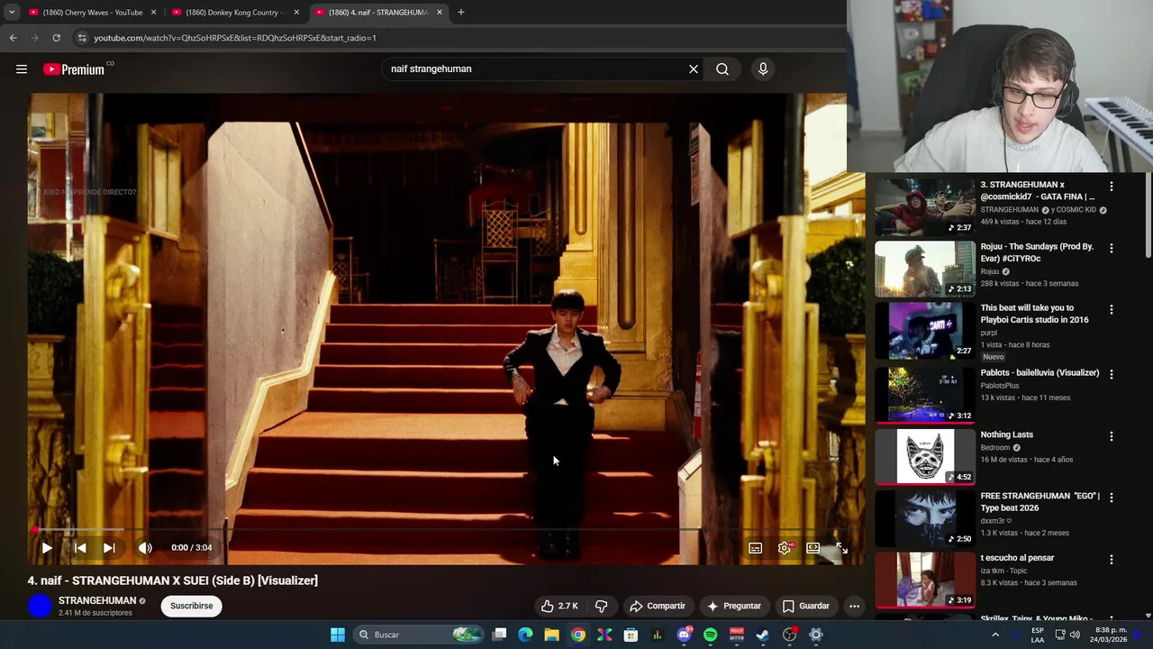Open the STRANGEHUMAN channel avatar
The image size is (1153, 649).
pos(40,606)
